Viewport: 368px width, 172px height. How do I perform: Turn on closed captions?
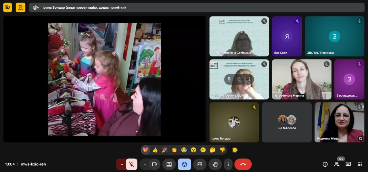[x=200, y=164]
